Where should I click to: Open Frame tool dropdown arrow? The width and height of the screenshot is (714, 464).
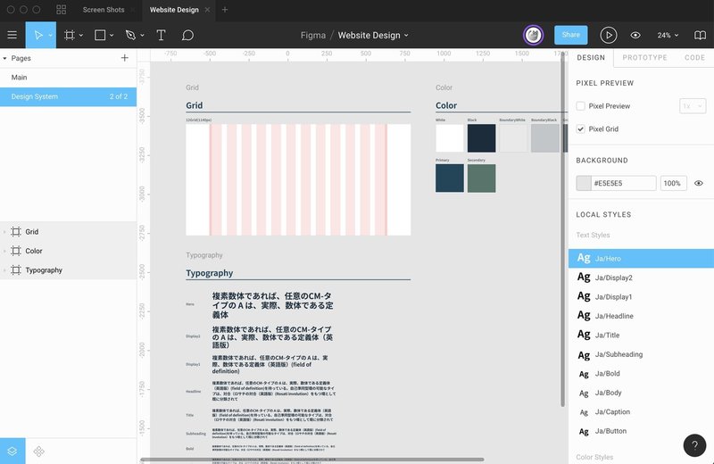(81, 36)
